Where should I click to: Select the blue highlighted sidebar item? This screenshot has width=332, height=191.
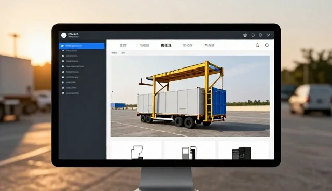[81, 46]
